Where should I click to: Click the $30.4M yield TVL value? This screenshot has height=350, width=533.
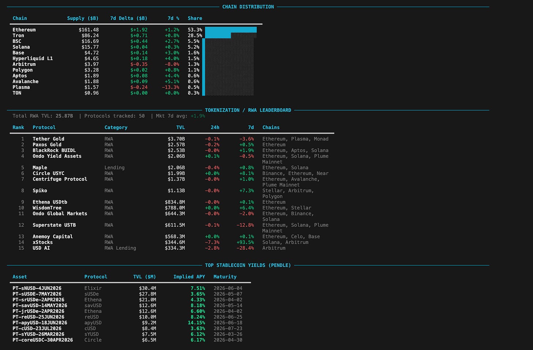148,288
